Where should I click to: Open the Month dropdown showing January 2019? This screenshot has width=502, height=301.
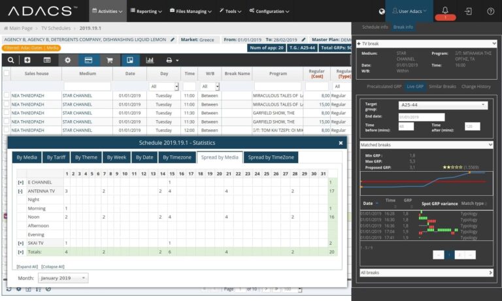pos(63,278)
